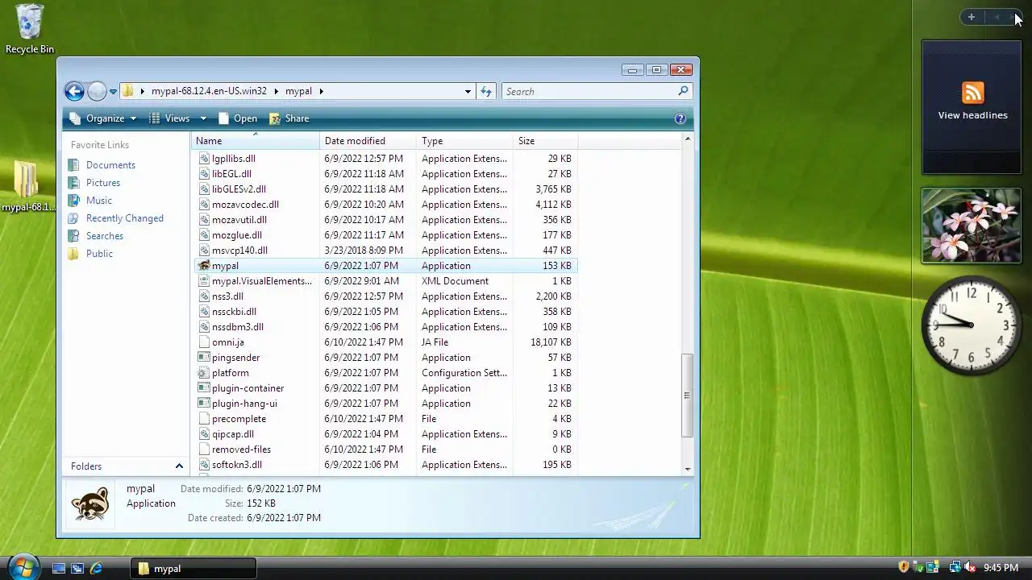This screenshot has width=1032, height=580.
Task: Select the softokn3.dll file row
Action: [x=386, y=465]
